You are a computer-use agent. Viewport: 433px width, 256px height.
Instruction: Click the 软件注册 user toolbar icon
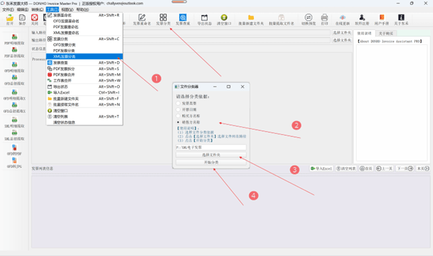pyautogui.click(x=362, y=17)
